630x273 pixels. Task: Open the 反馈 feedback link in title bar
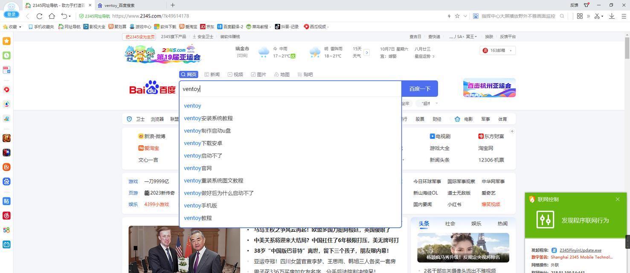(574, 5)
